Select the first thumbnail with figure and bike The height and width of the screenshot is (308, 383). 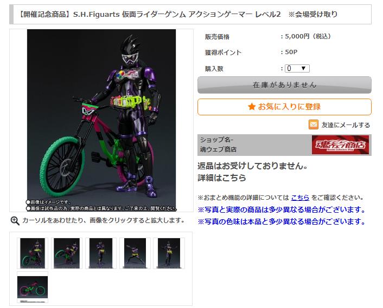click(x=33, y=253)
